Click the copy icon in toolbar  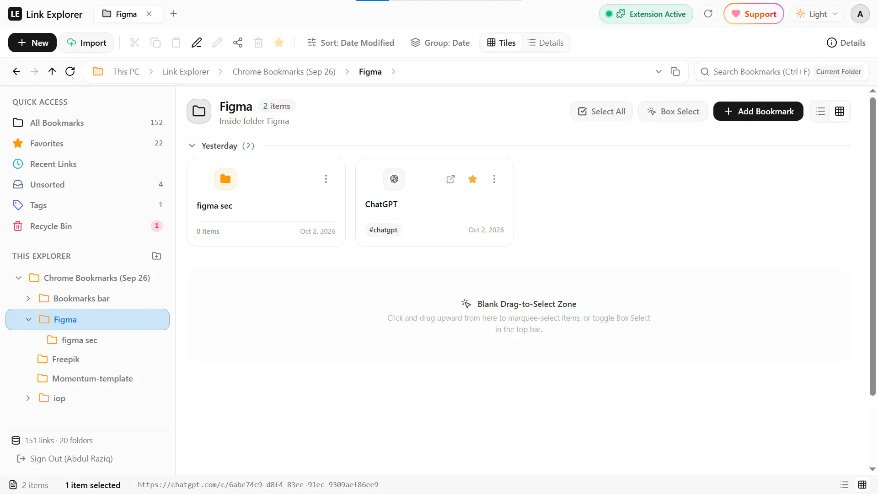(155, 43)
